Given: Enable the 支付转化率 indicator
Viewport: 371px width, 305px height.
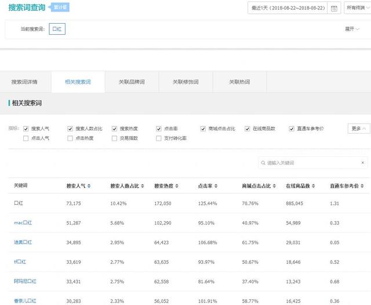Looking at the screenshot, I should (x=159, y=138).
